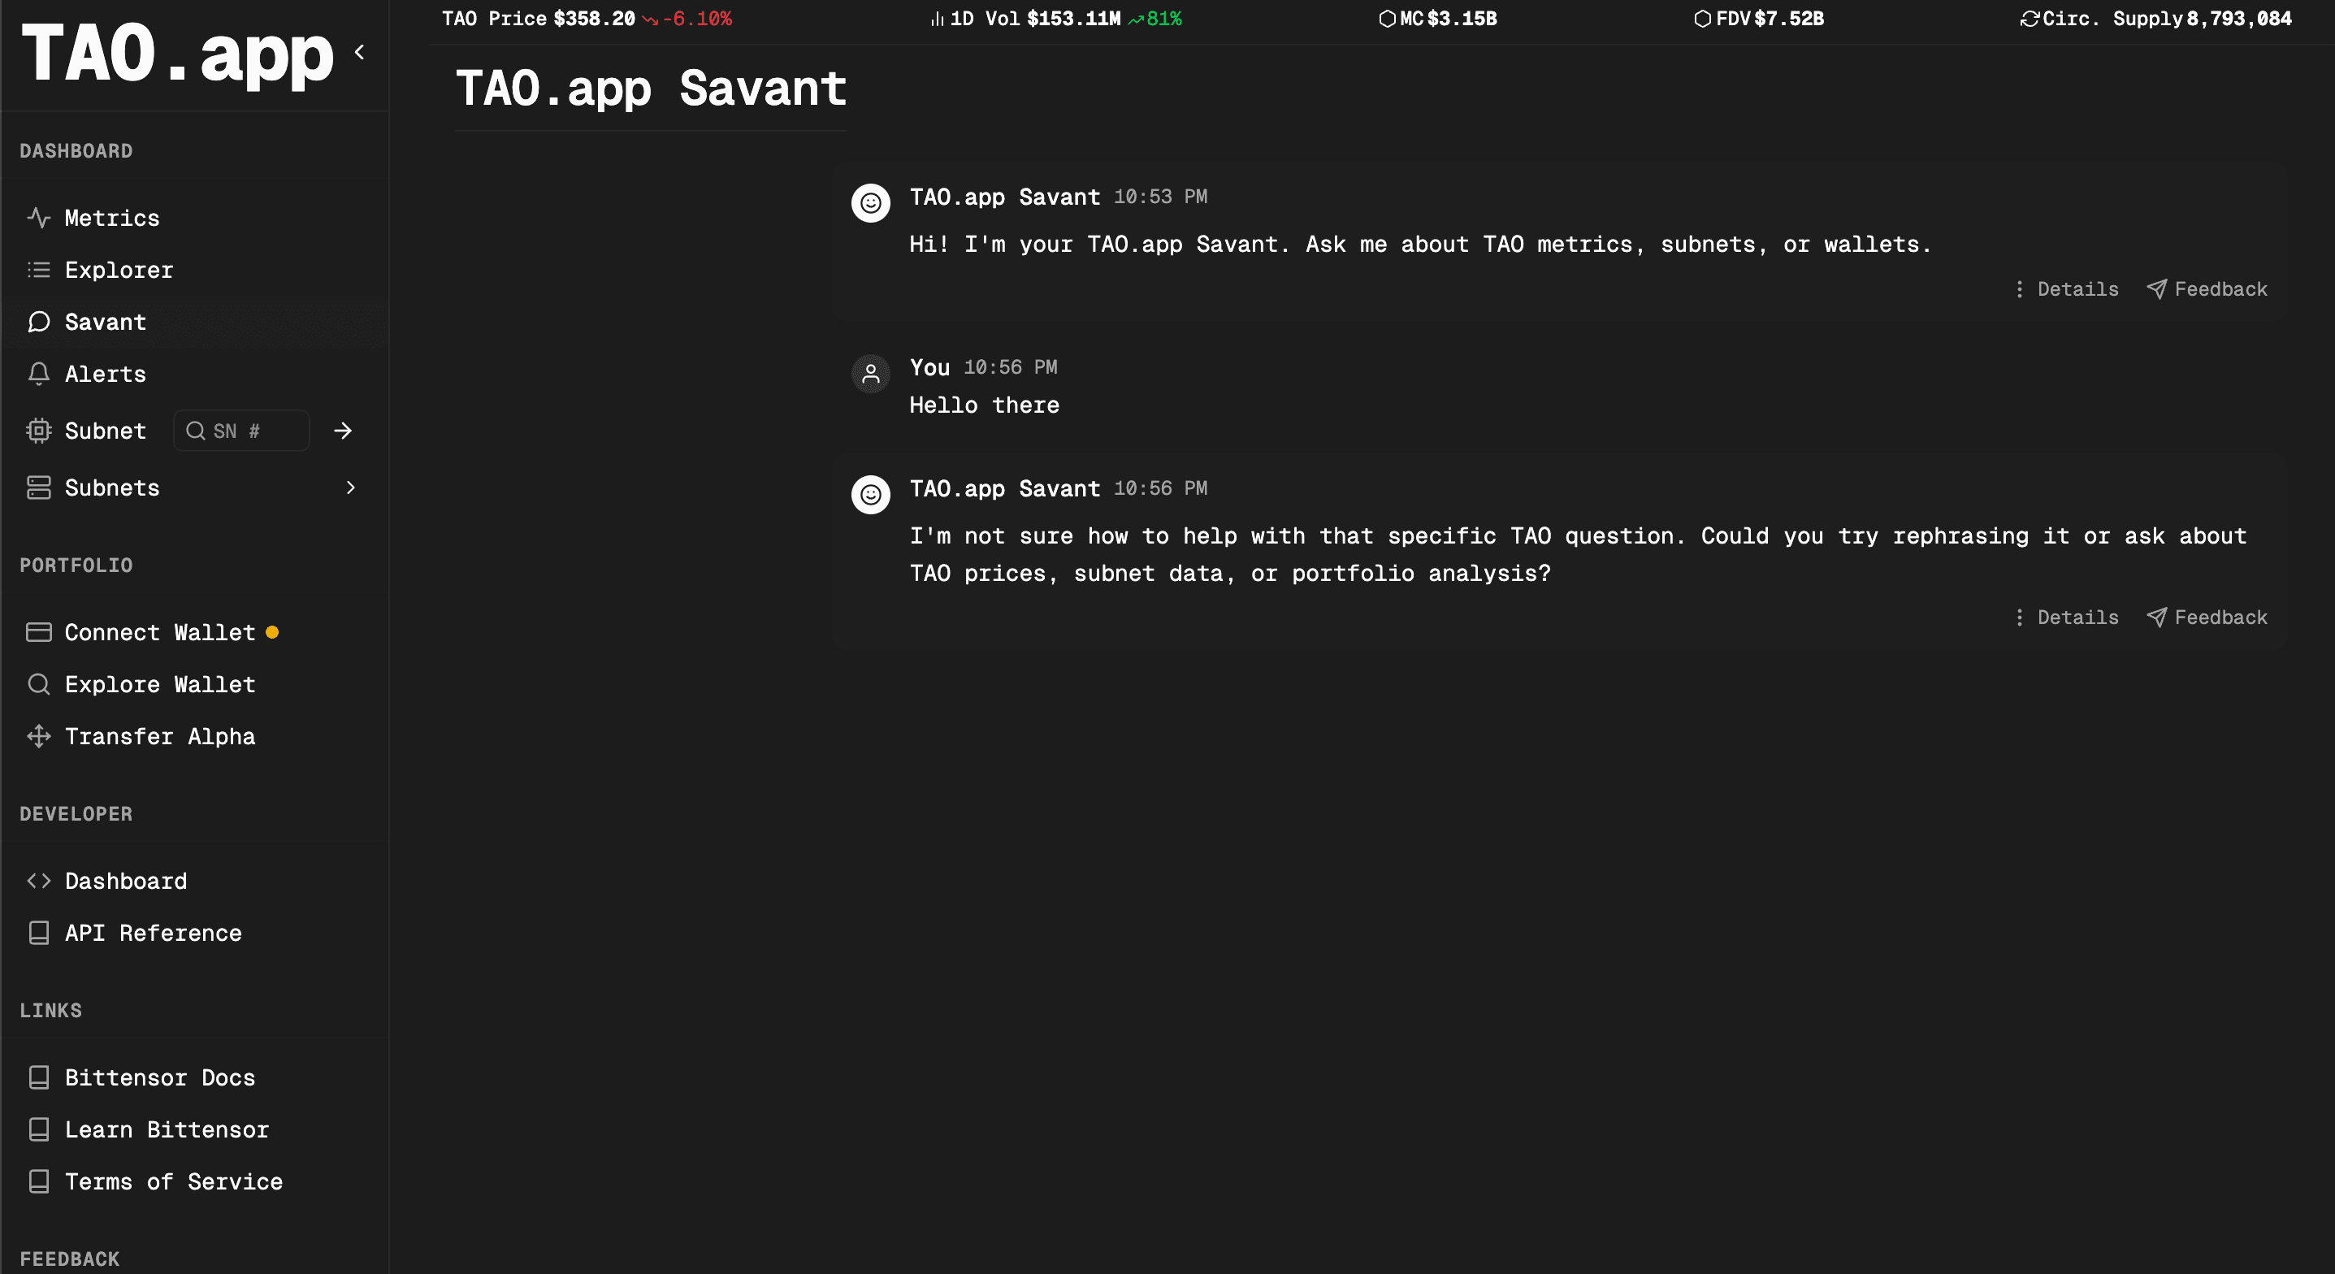Click the Explorer list icon
Viewport: 2335px width, 1274px height.
tap(38, 269)
